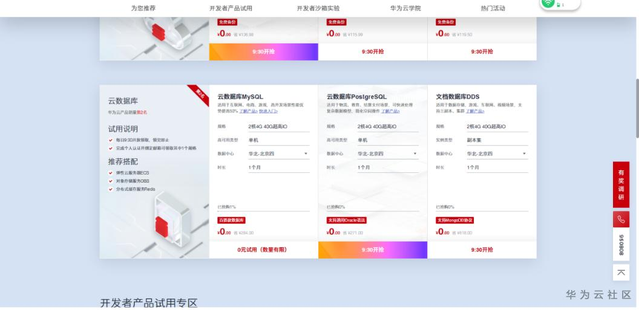Click the MySQL 规格 field 2核4G 40G超高IO

coord(279,126)
